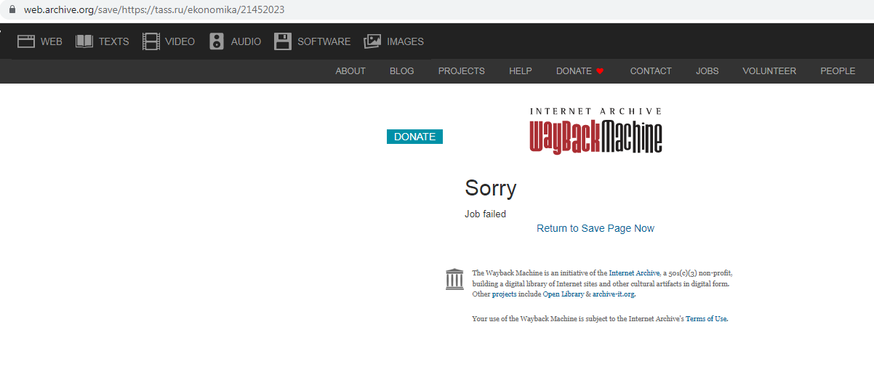The height and width of the screenshot is (375, 874).
Task: Open the BLOG menu item
Action: (x=402, y=71)
